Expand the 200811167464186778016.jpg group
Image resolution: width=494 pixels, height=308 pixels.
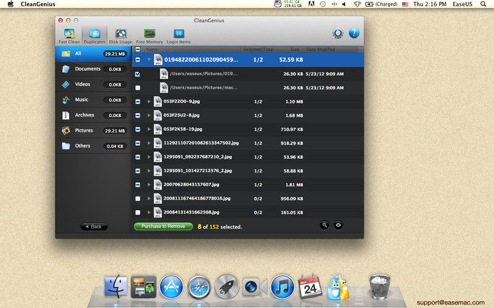coord(149,198)
